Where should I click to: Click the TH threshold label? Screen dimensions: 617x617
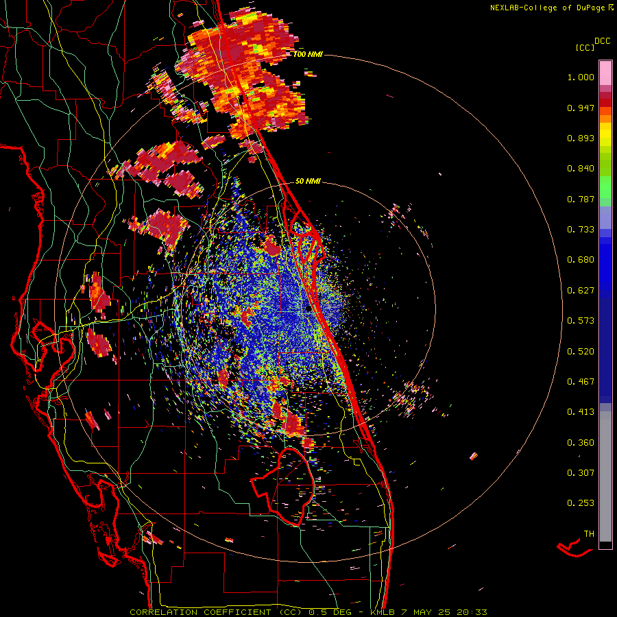[x=589, y=534]
